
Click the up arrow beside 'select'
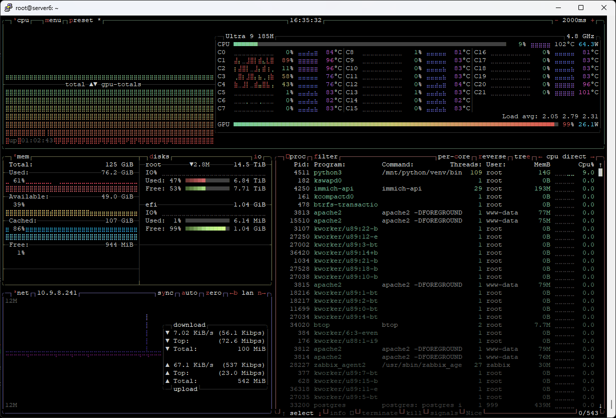[x=284, y=413]
